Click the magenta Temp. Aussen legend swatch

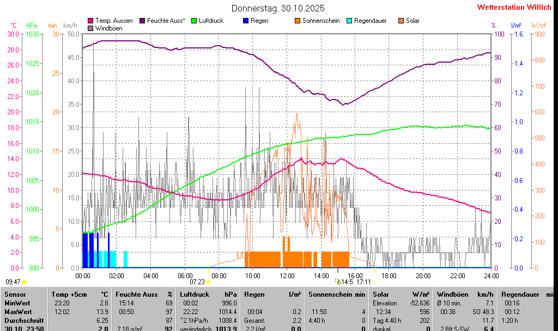[90, 21]
